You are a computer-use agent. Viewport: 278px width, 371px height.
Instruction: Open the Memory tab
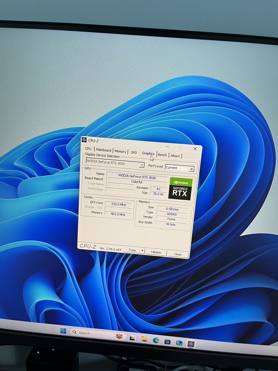pyautogui.click(x=120, y=152)
